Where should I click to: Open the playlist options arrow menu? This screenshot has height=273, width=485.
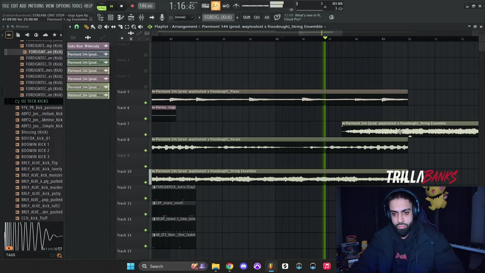click(70, 27)
